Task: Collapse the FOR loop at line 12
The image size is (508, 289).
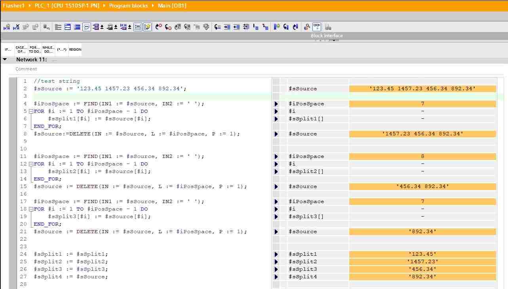Action: [x=31, y=164]
